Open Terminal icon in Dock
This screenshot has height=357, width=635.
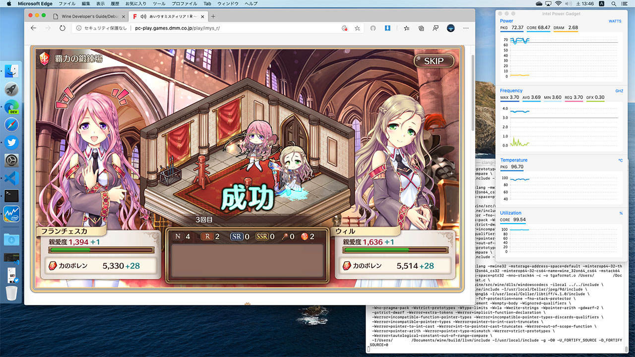(11, 196)
